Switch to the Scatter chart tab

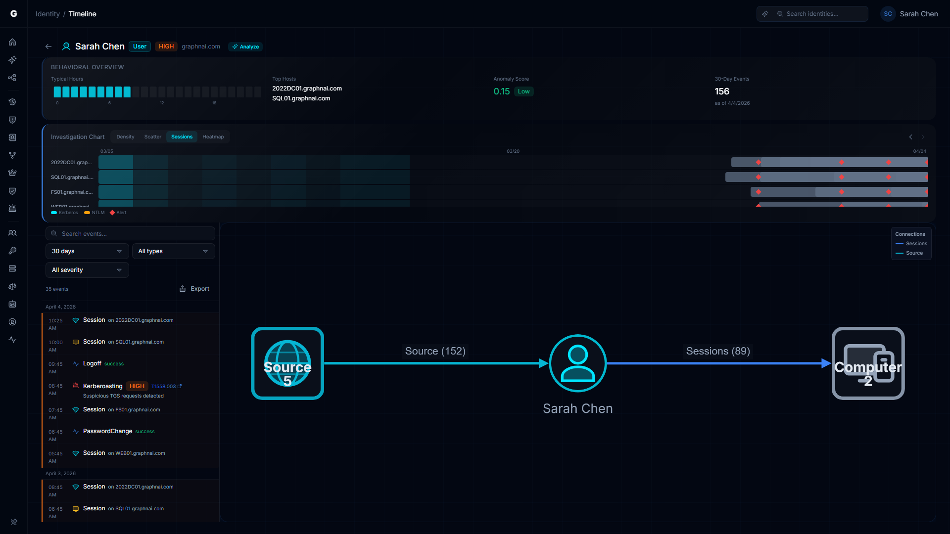(x=152, y=137)
